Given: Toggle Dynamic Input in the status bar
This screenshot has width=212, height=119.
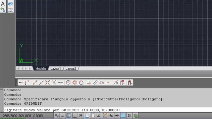Looking at the screenshot, I should click(x=111, y=116).
